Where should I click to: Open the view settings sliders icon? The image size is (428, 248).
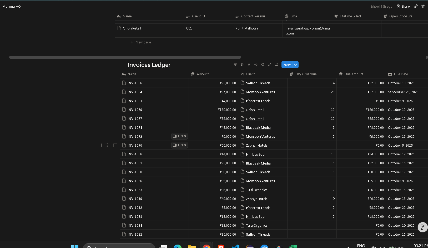(x=276, y=65)
